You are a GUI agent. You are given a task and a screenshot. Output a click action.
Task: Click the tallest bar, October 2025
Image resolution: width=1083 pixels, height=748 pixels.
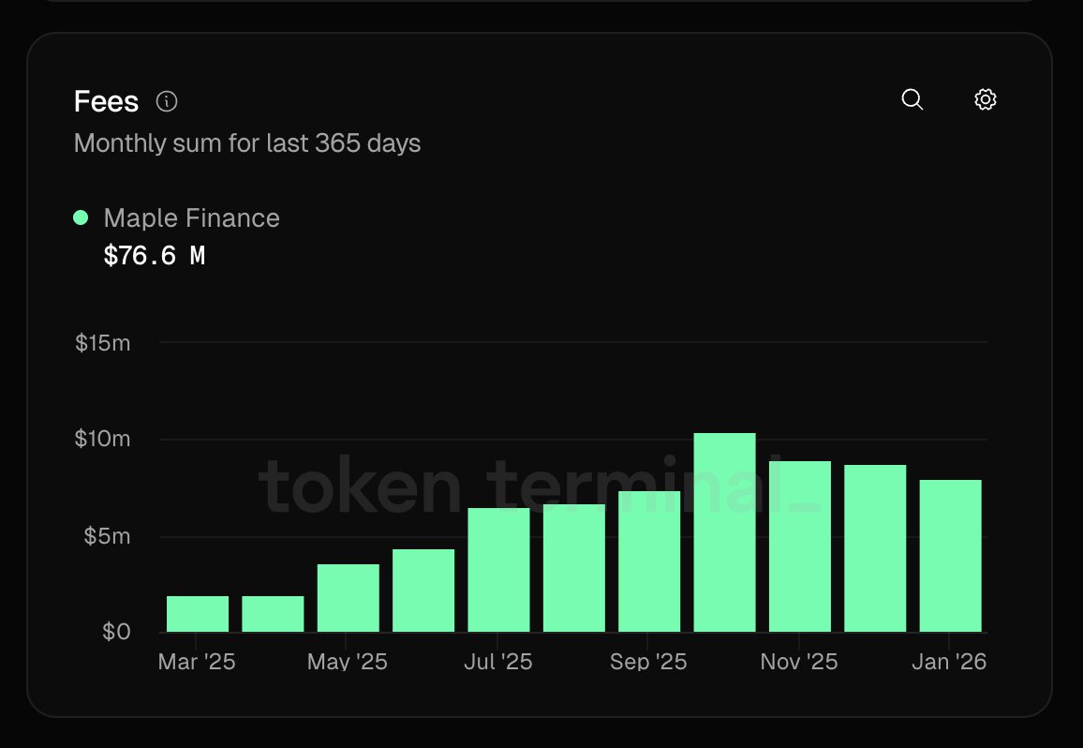coord(724,532)
